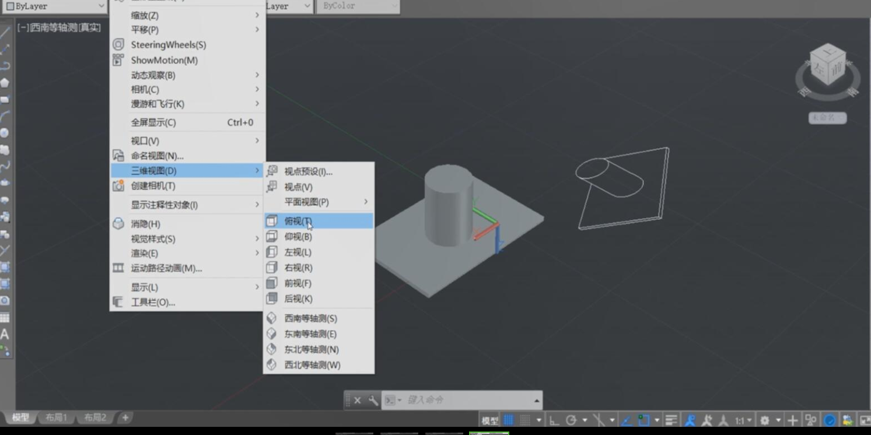Viewport: 871px width, 435px height.
Task: Click the viewport label [-]西南等轴测
Action: tap(58, 27)
